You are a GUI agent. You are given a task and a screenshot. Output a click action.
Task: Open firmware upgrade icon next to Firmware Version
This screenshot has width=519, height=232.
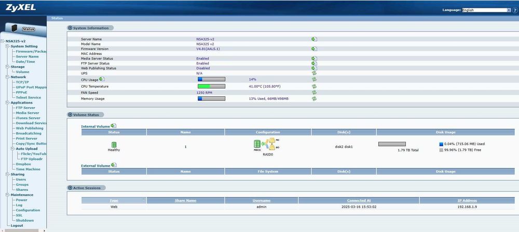pos(314,49)
